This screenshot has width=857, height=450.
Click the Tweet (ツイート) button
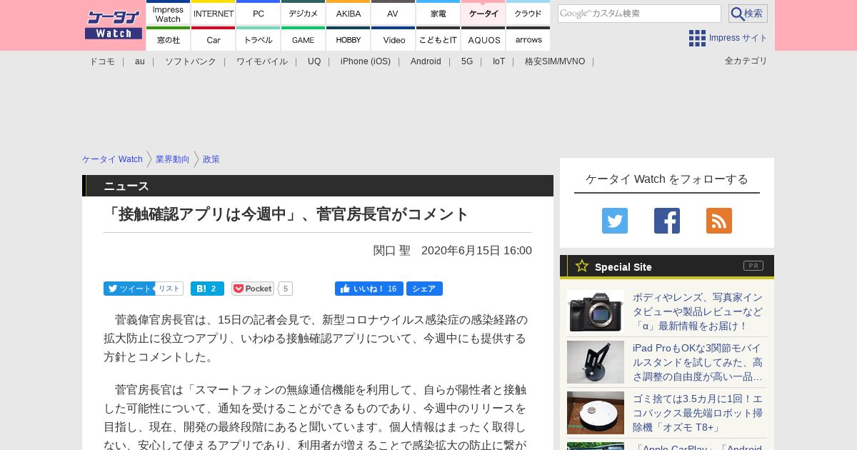[129, 289]
